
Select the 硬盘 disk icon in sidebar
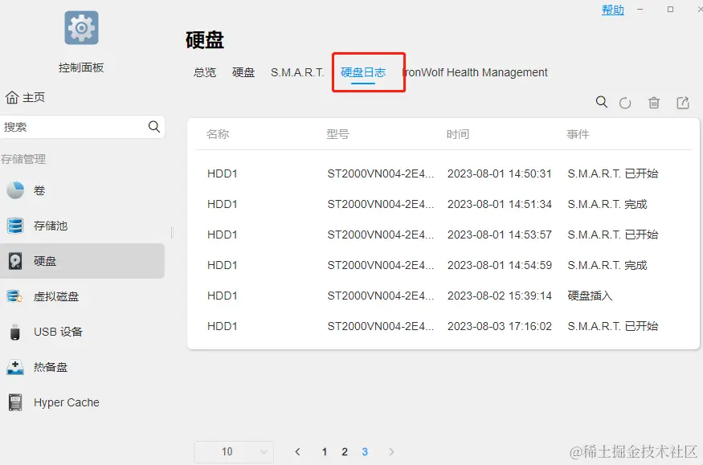pos(15,261)
